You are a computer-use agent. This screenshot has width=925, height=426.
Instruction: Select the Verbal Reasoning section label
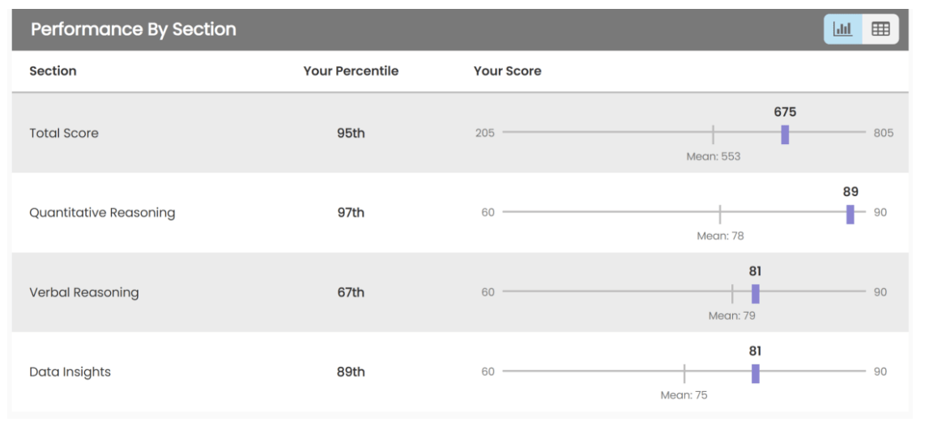tap(83, 292)
